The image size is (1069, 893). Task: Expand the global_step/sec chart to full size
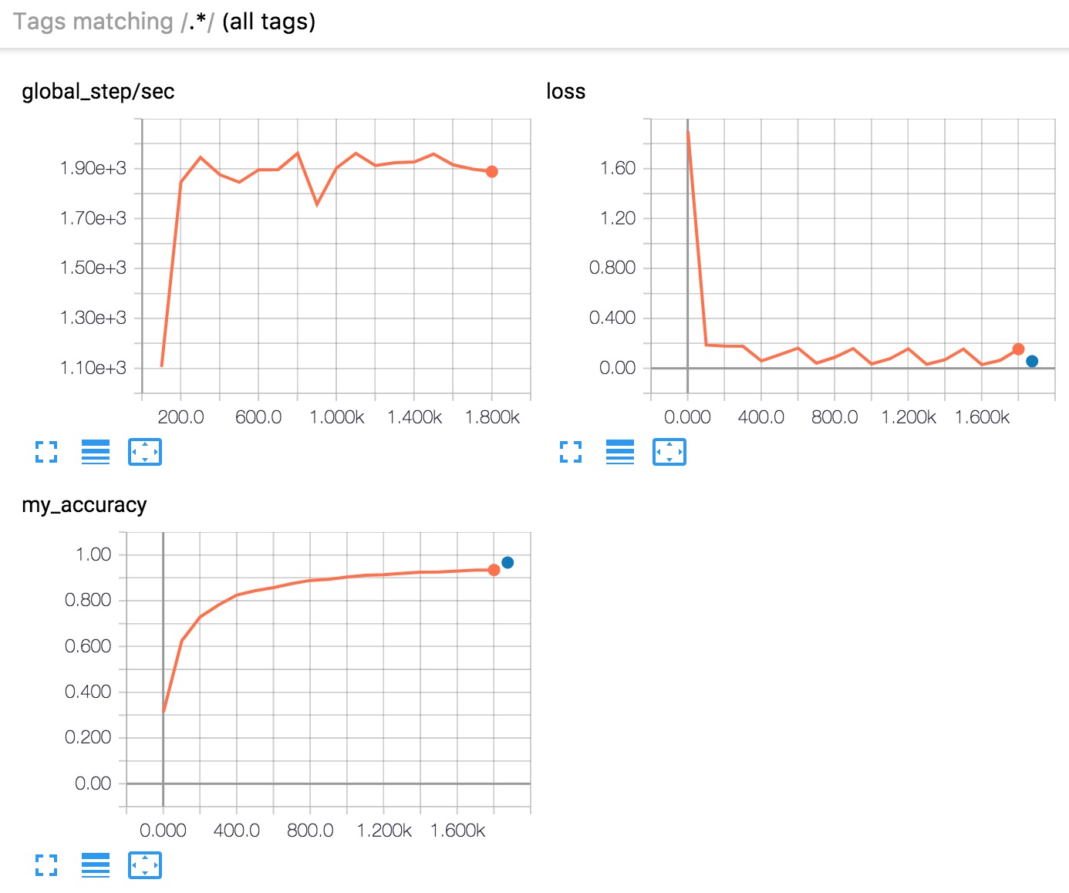coord(46,452)
